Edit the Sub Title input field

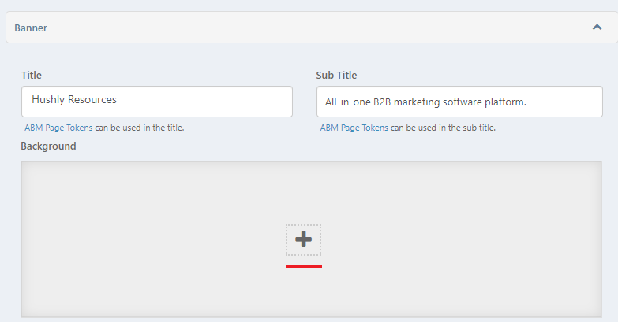click(x=459, y=102)
